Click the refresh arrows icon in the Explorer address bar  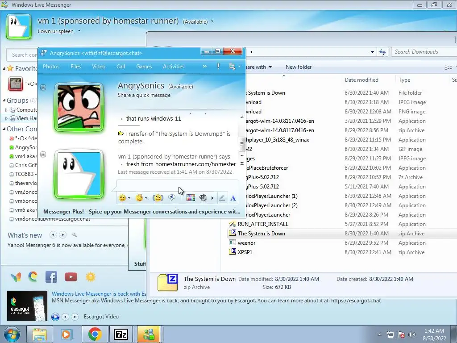(x=382, y=52)
